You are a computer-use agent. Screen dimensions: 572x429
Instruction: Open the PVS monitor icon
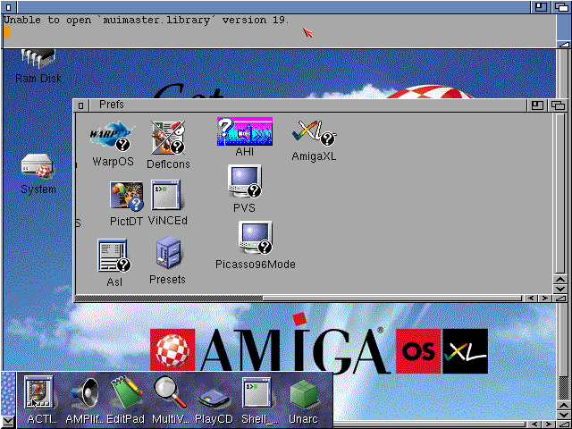pyautogui.click(x=244, y=181)
